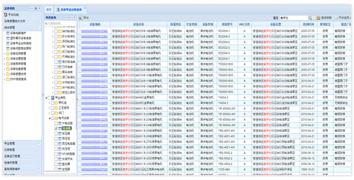Close the 设备专业台账查询 tab
Screen dimensions: 354x180
tap(85, 8)
